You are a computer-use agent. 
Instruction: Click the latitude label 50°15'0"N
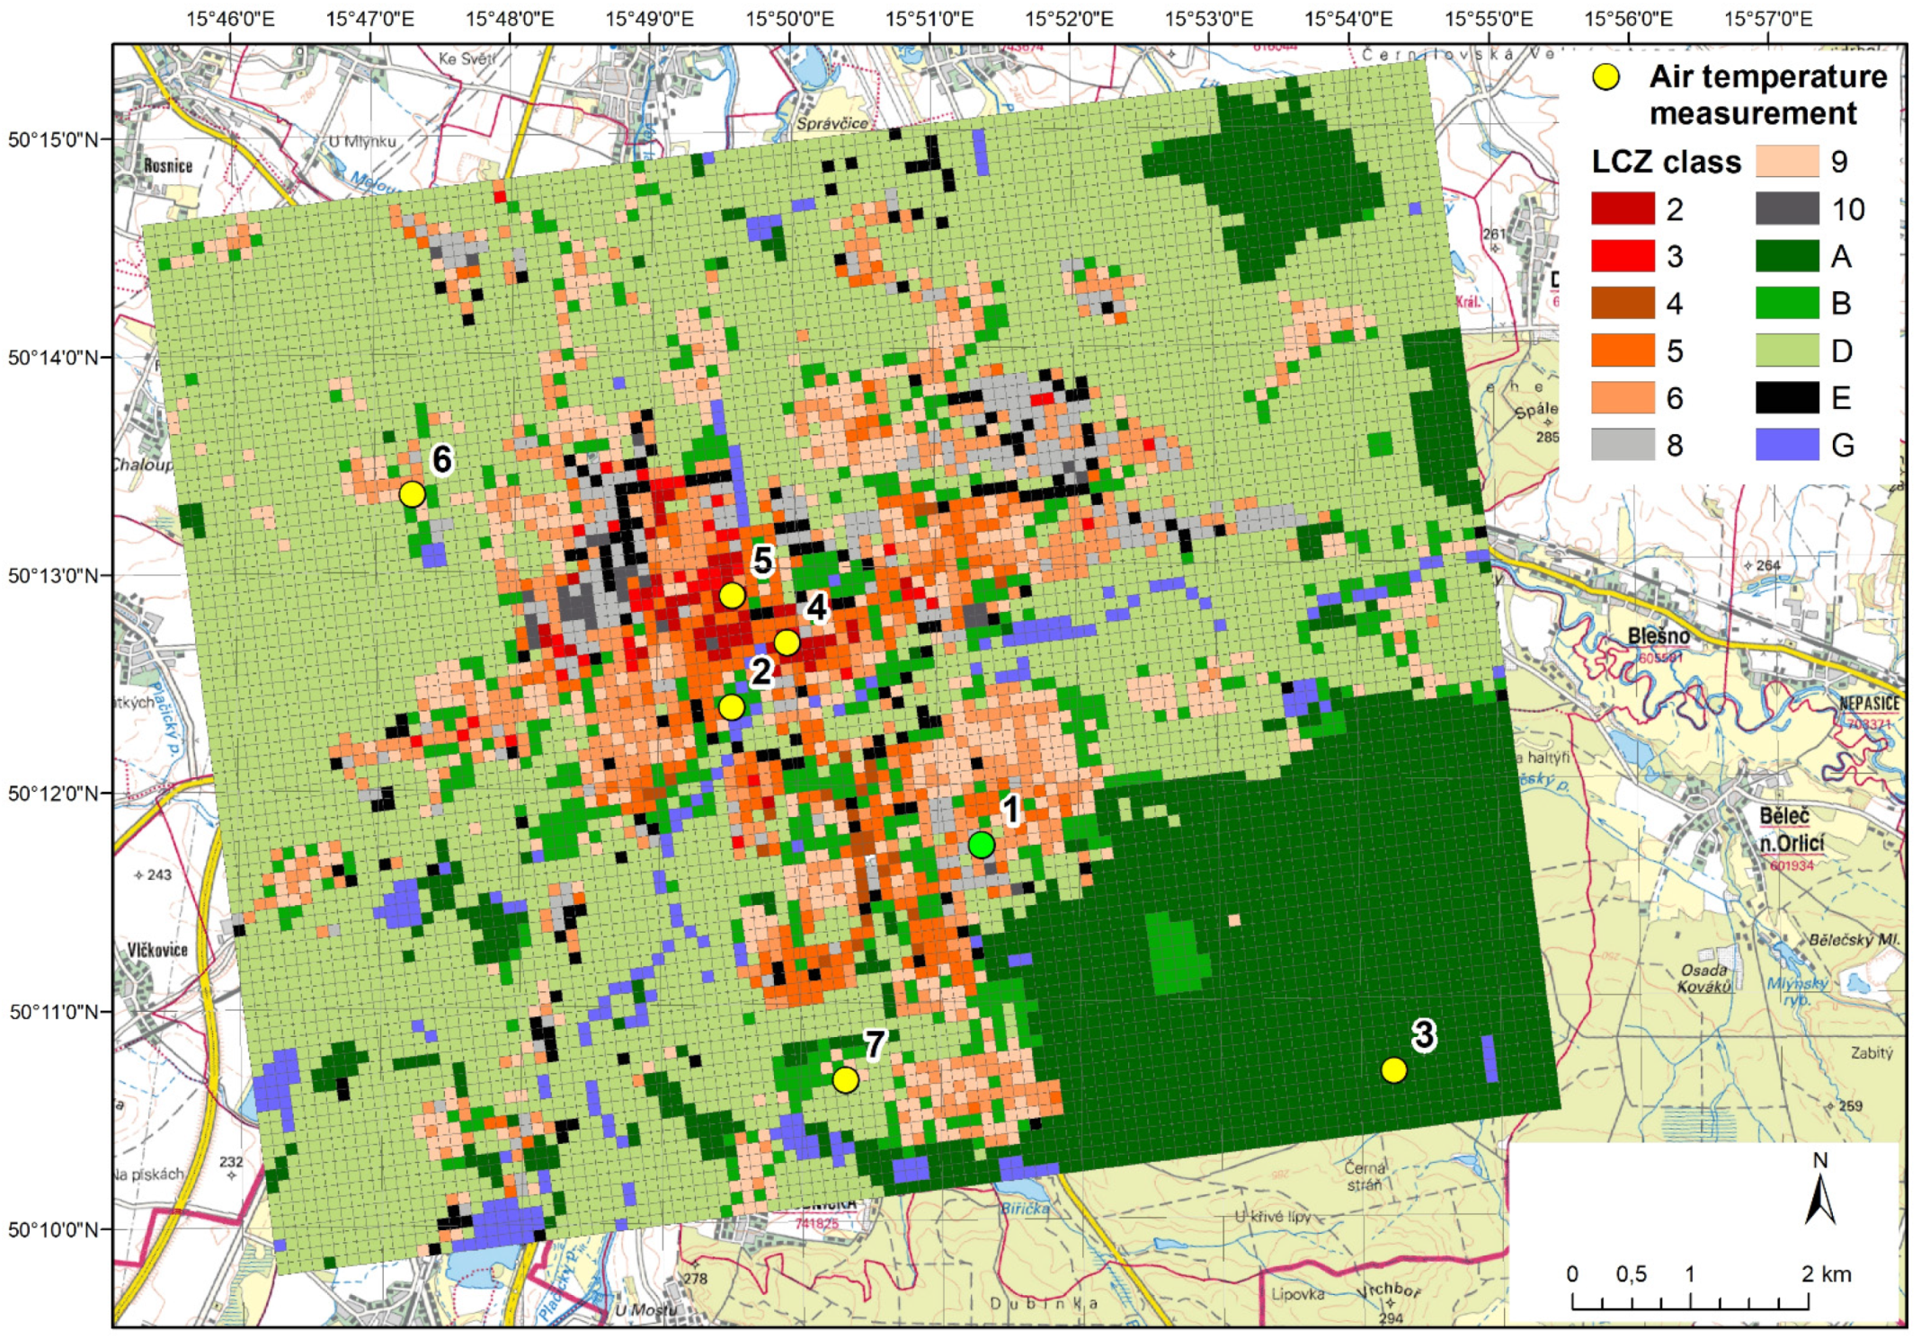coord(53,139)
